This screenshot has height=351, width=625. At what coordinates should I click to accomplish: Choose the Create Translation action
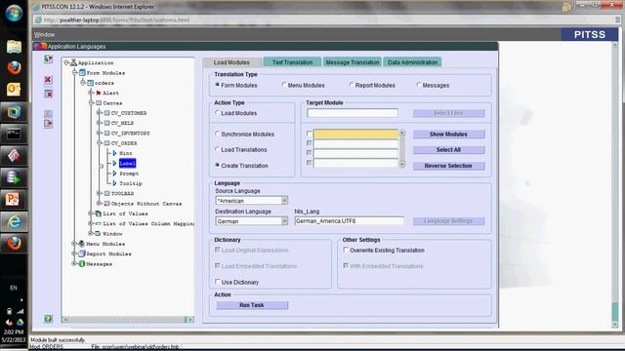point(217,165)
